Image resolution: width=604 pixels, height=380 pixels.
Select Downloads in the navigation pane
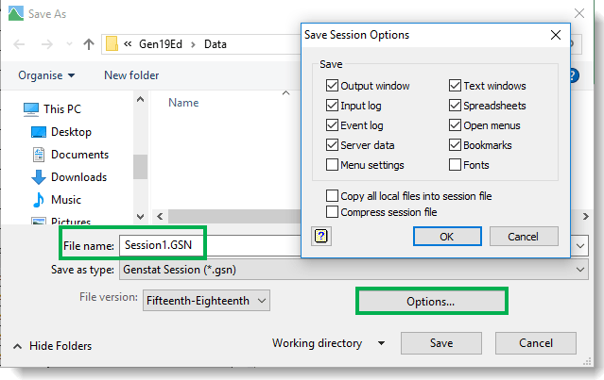(x=78, y=177)
